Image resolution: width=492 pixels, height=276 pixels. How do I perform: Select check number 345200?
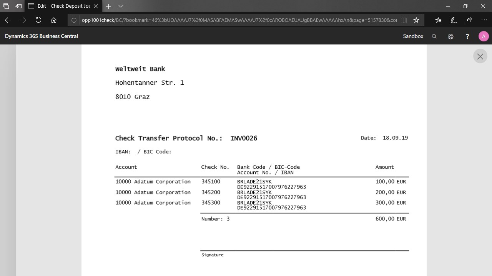tap(211, 192)
